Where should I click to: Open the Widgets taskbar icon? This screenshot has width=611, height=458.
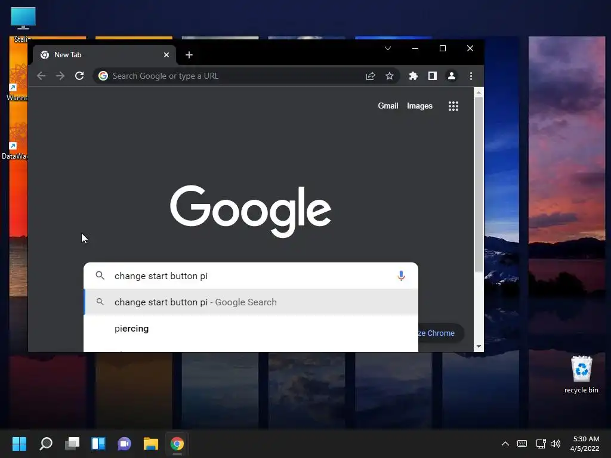click(98, 444)
